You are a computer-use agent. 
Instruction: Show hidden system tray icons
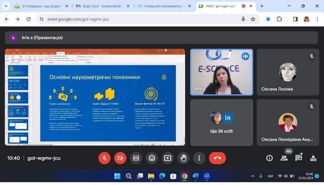252,176
